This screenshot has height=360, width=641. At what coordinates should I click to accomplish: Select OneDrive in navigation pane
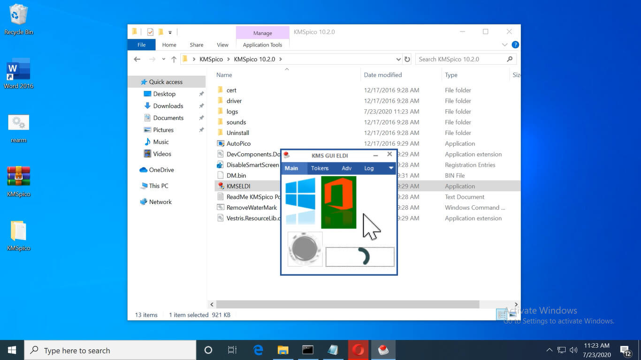click(161, 170)
